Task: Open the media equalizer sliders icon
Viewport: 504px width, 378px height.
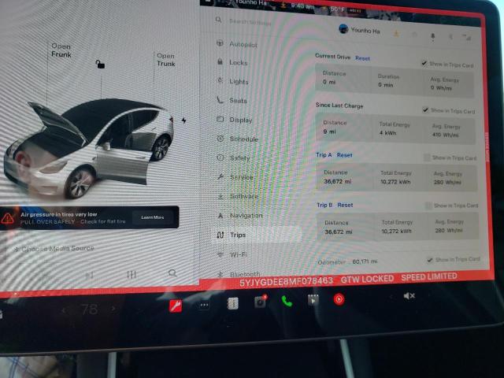Action: coord(132,275)
